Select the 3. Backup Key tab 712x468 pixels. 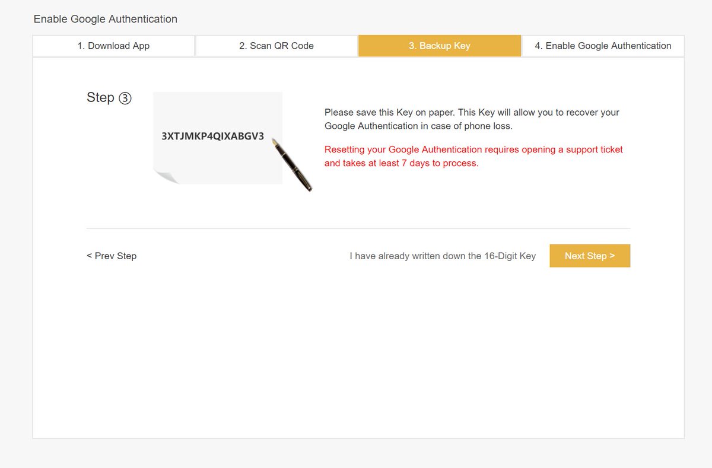coord(440,46)
